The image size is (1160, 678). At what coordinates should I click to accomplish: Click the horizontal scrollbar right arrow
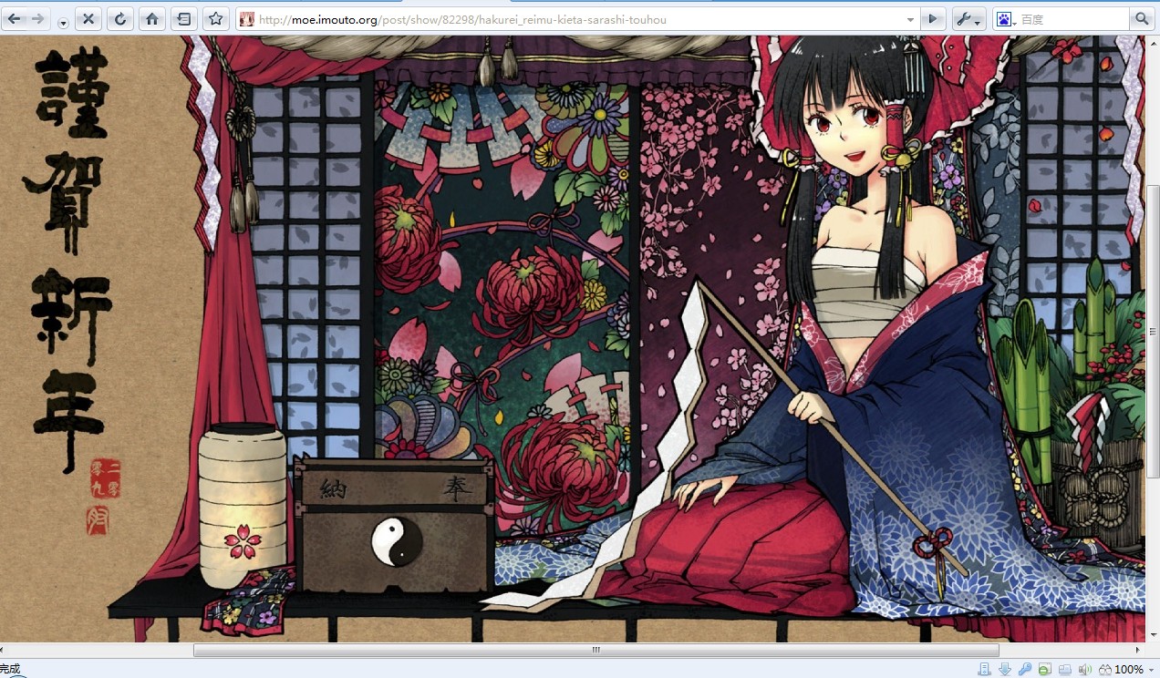click(1137, 651)
